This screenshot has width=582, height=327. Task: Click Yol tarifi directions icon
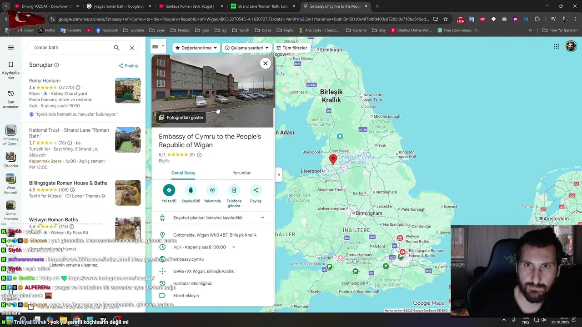[169, 190]
